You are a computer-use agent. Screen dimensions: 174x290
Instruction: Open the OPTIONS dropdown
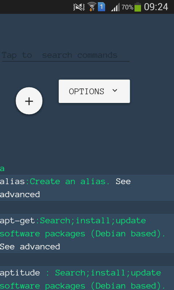coord(94,91)
